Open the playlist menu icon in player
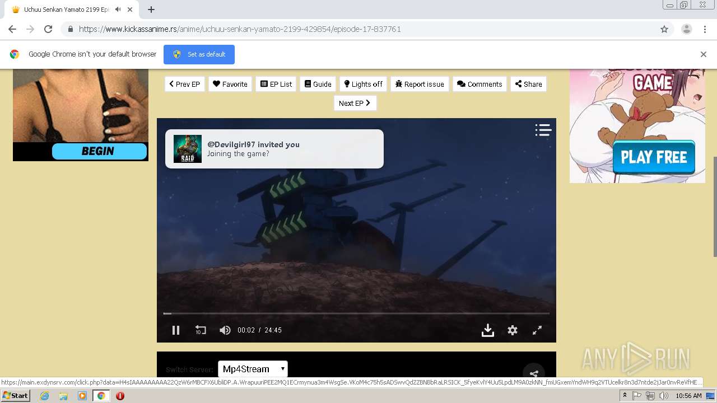 (x=543, y=130)
